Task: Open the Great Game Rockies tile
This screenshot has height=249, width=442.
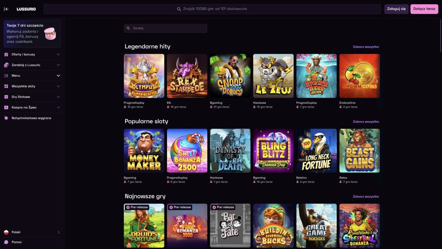Action: [316, 226]
